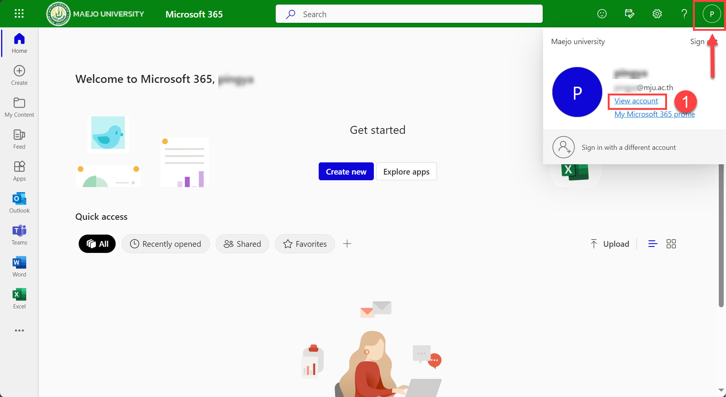This screenshot has height=397, width=726.
Task: Filter by Recently opened
Action: (165, 244)
